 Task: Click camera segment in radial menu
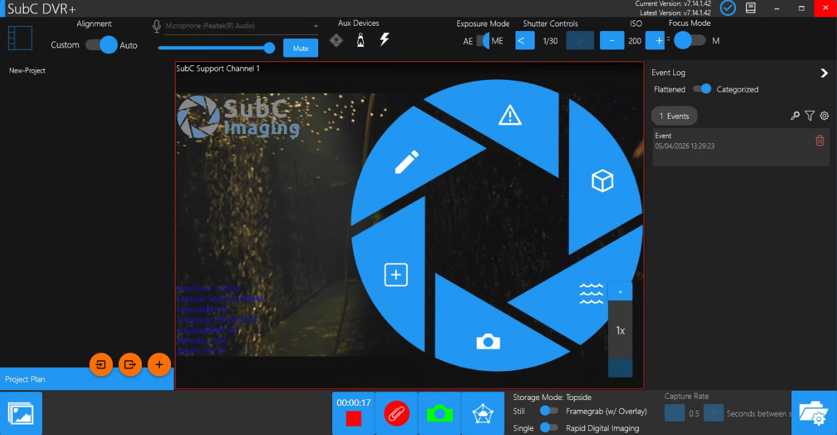coord(488,341)
